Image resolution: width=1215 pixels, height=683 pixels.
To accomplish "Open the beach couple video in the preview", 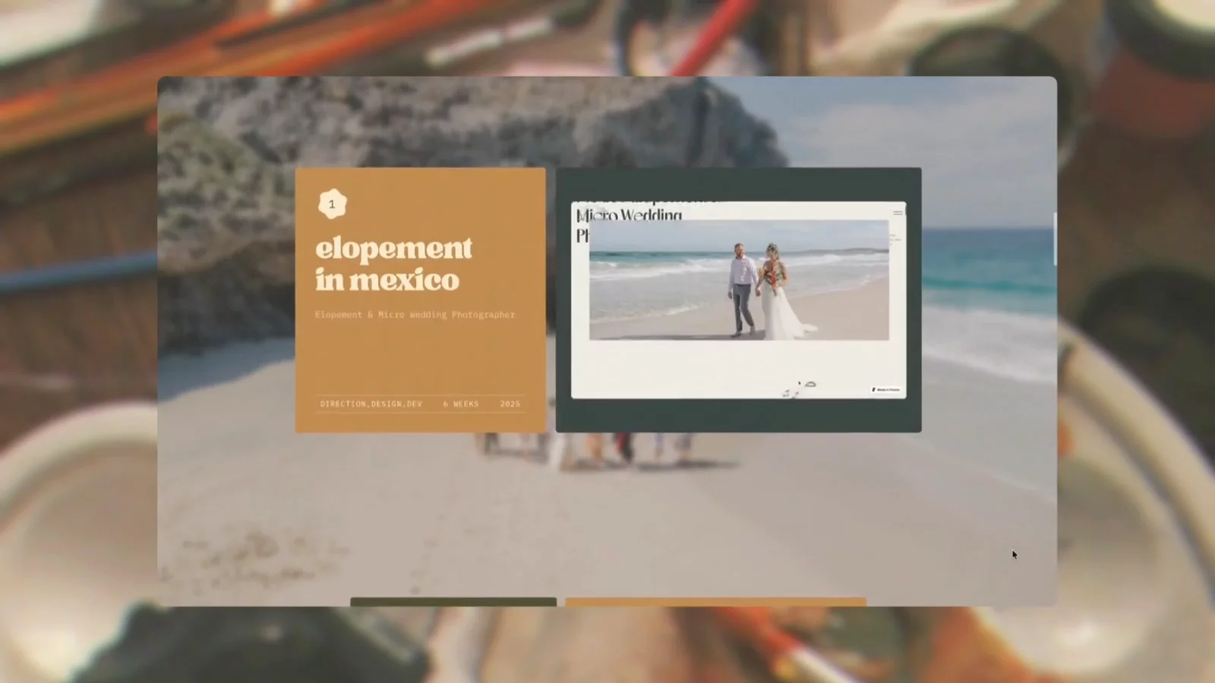I will (739, 280).
